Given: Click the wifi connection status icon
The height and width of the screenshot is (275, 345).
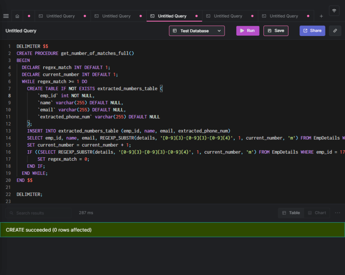Looking at the screenshot, I should pos(334,11).
